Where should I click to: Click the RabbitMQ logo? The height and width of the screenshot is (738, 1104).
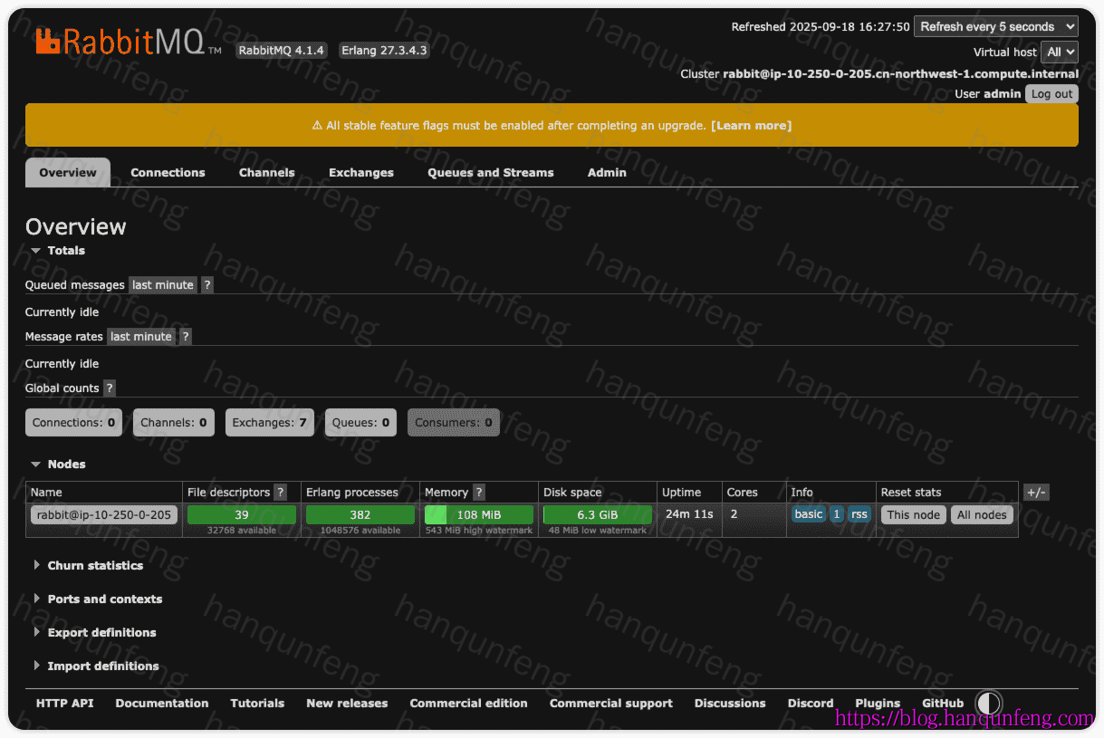pos(128,42)
